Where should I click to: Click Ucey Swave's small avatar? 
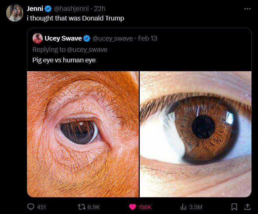click(38, 38)
